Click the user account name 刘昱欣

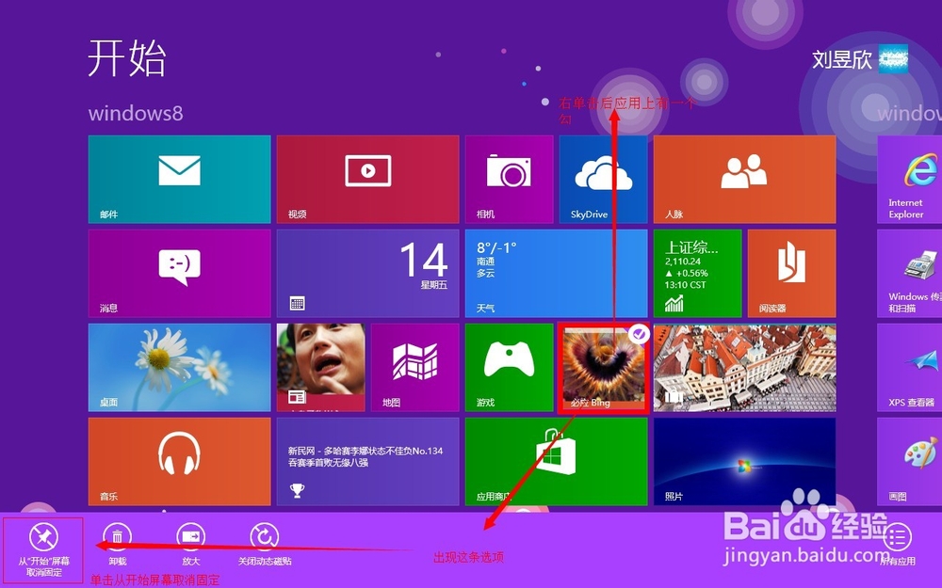[x=841, y=58]
